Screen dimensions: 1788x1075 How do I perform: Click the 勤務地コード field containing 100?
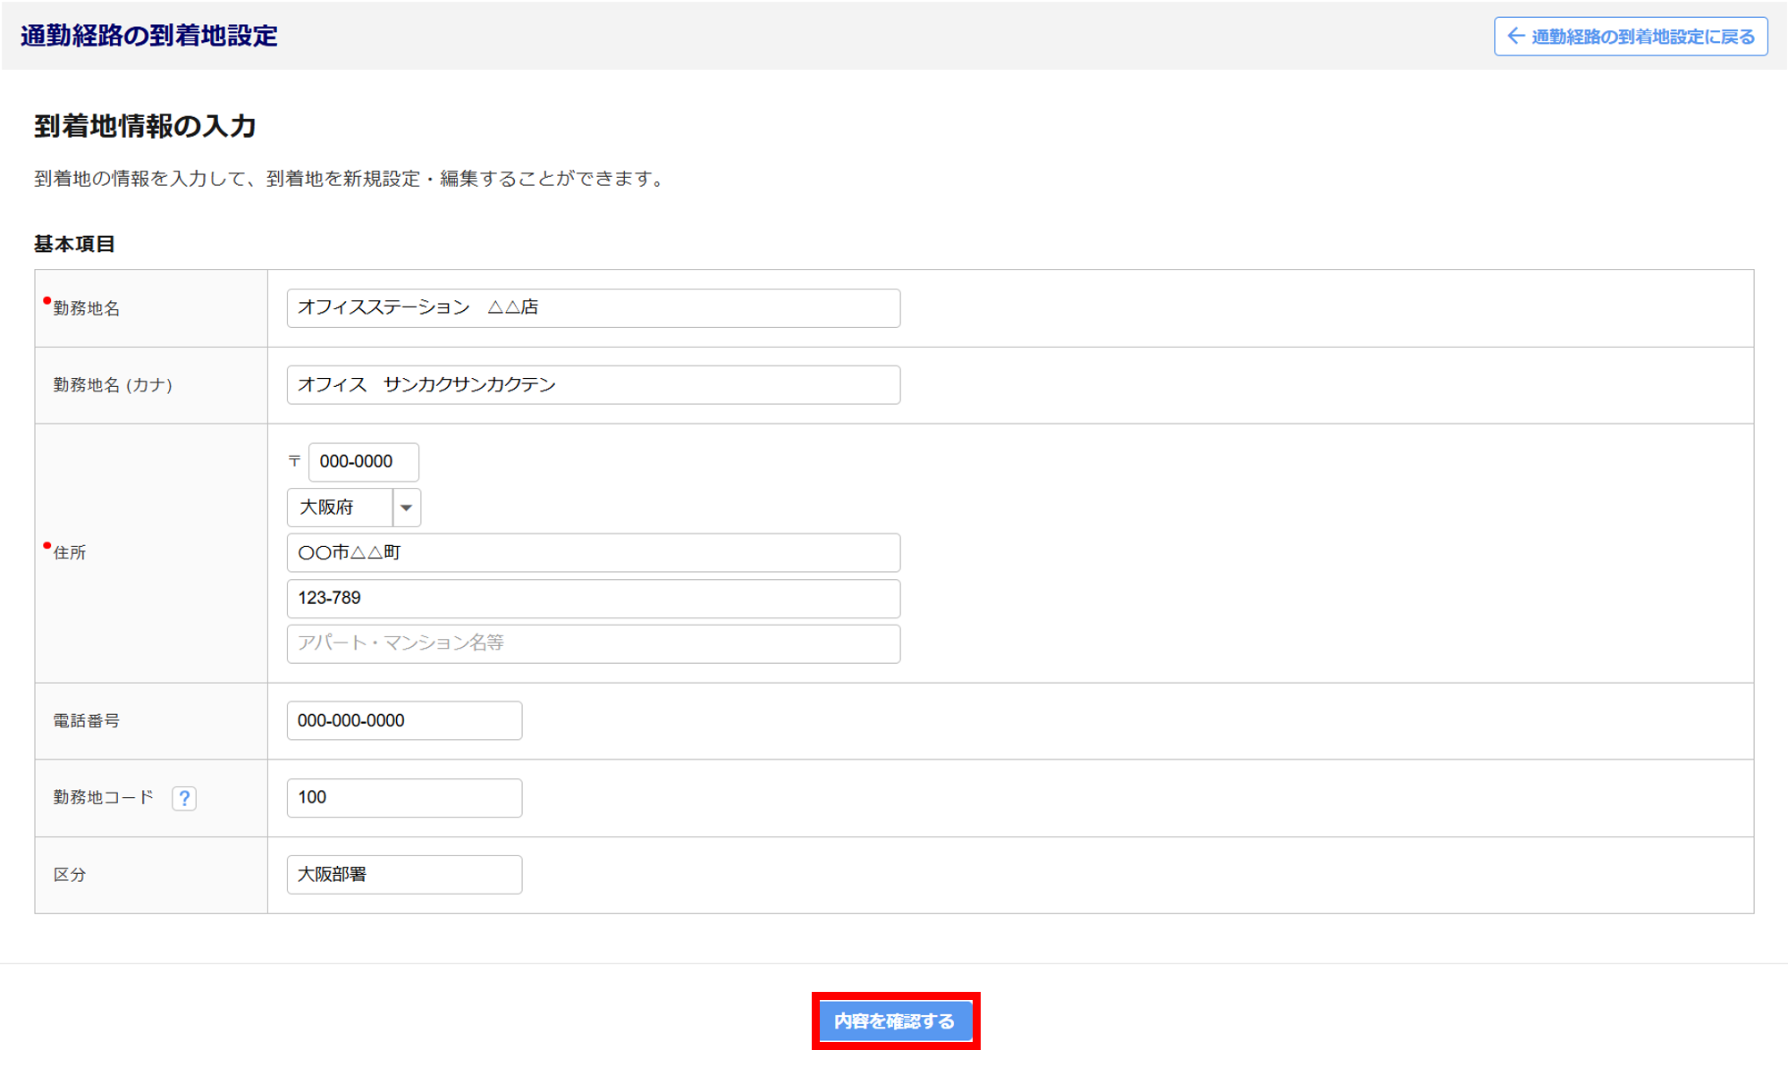(404, 798)
